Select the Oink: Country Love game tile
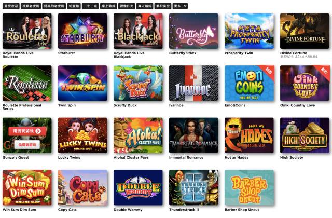 (305, 83)
